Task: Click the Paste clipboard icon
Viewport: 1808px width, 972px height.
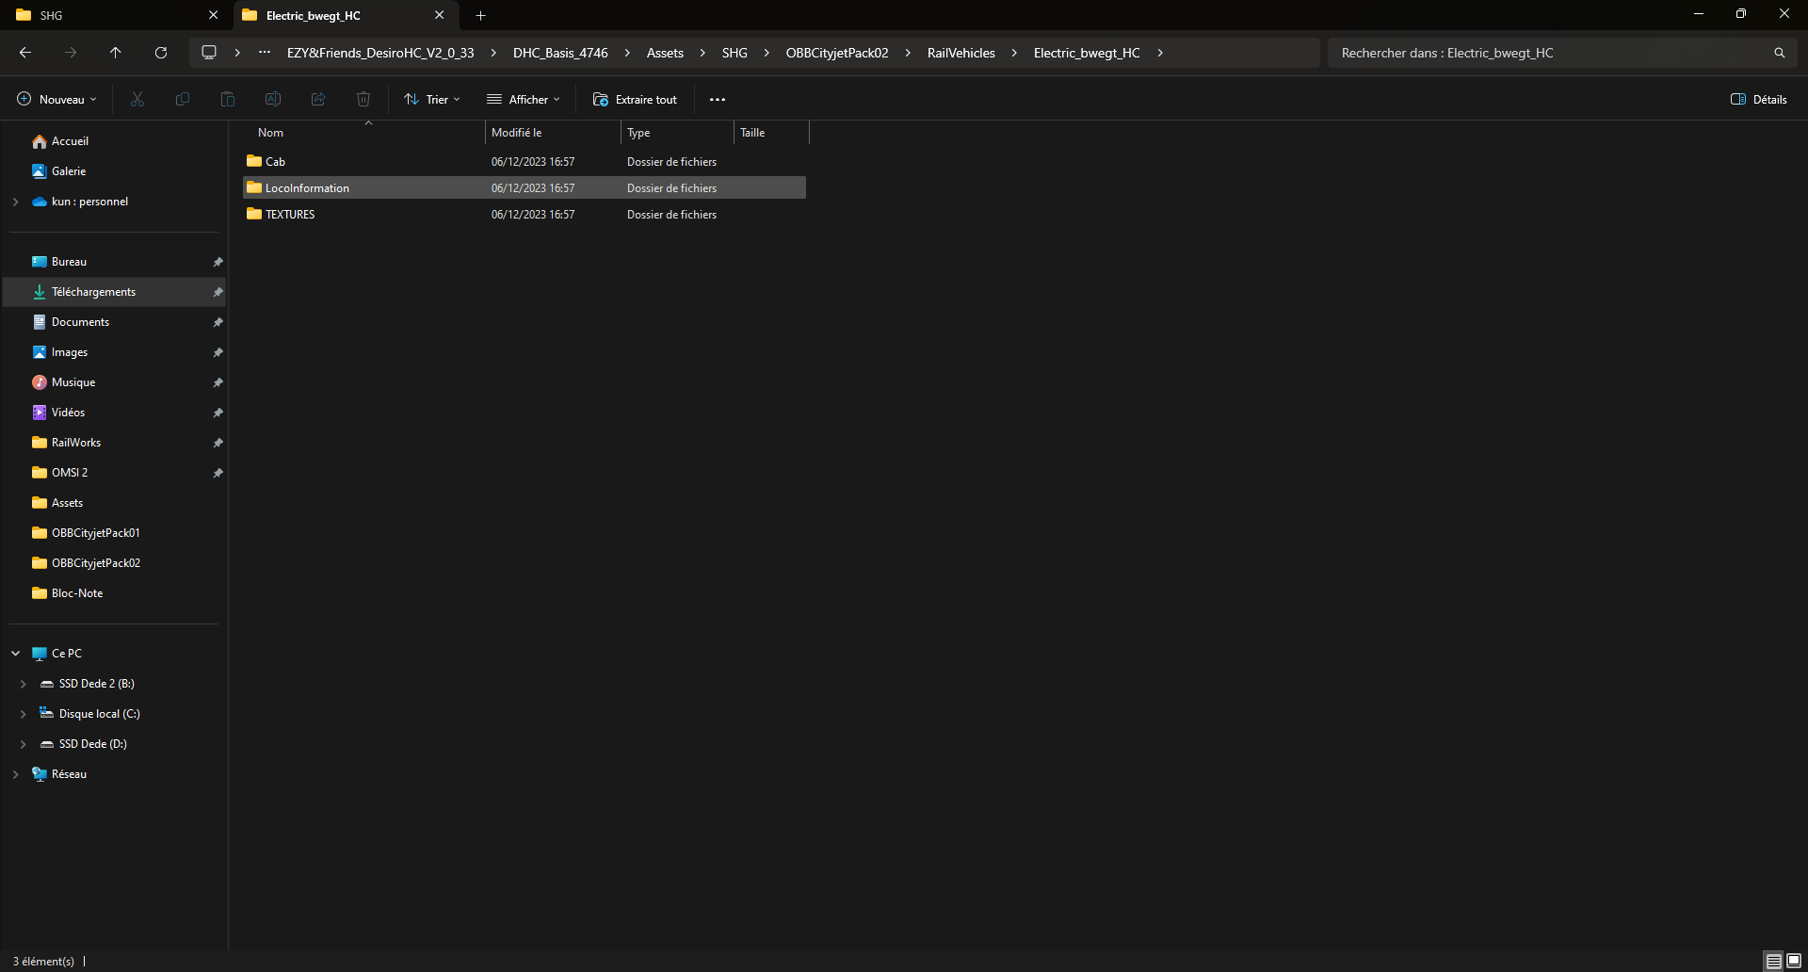Action: (228, 99)
